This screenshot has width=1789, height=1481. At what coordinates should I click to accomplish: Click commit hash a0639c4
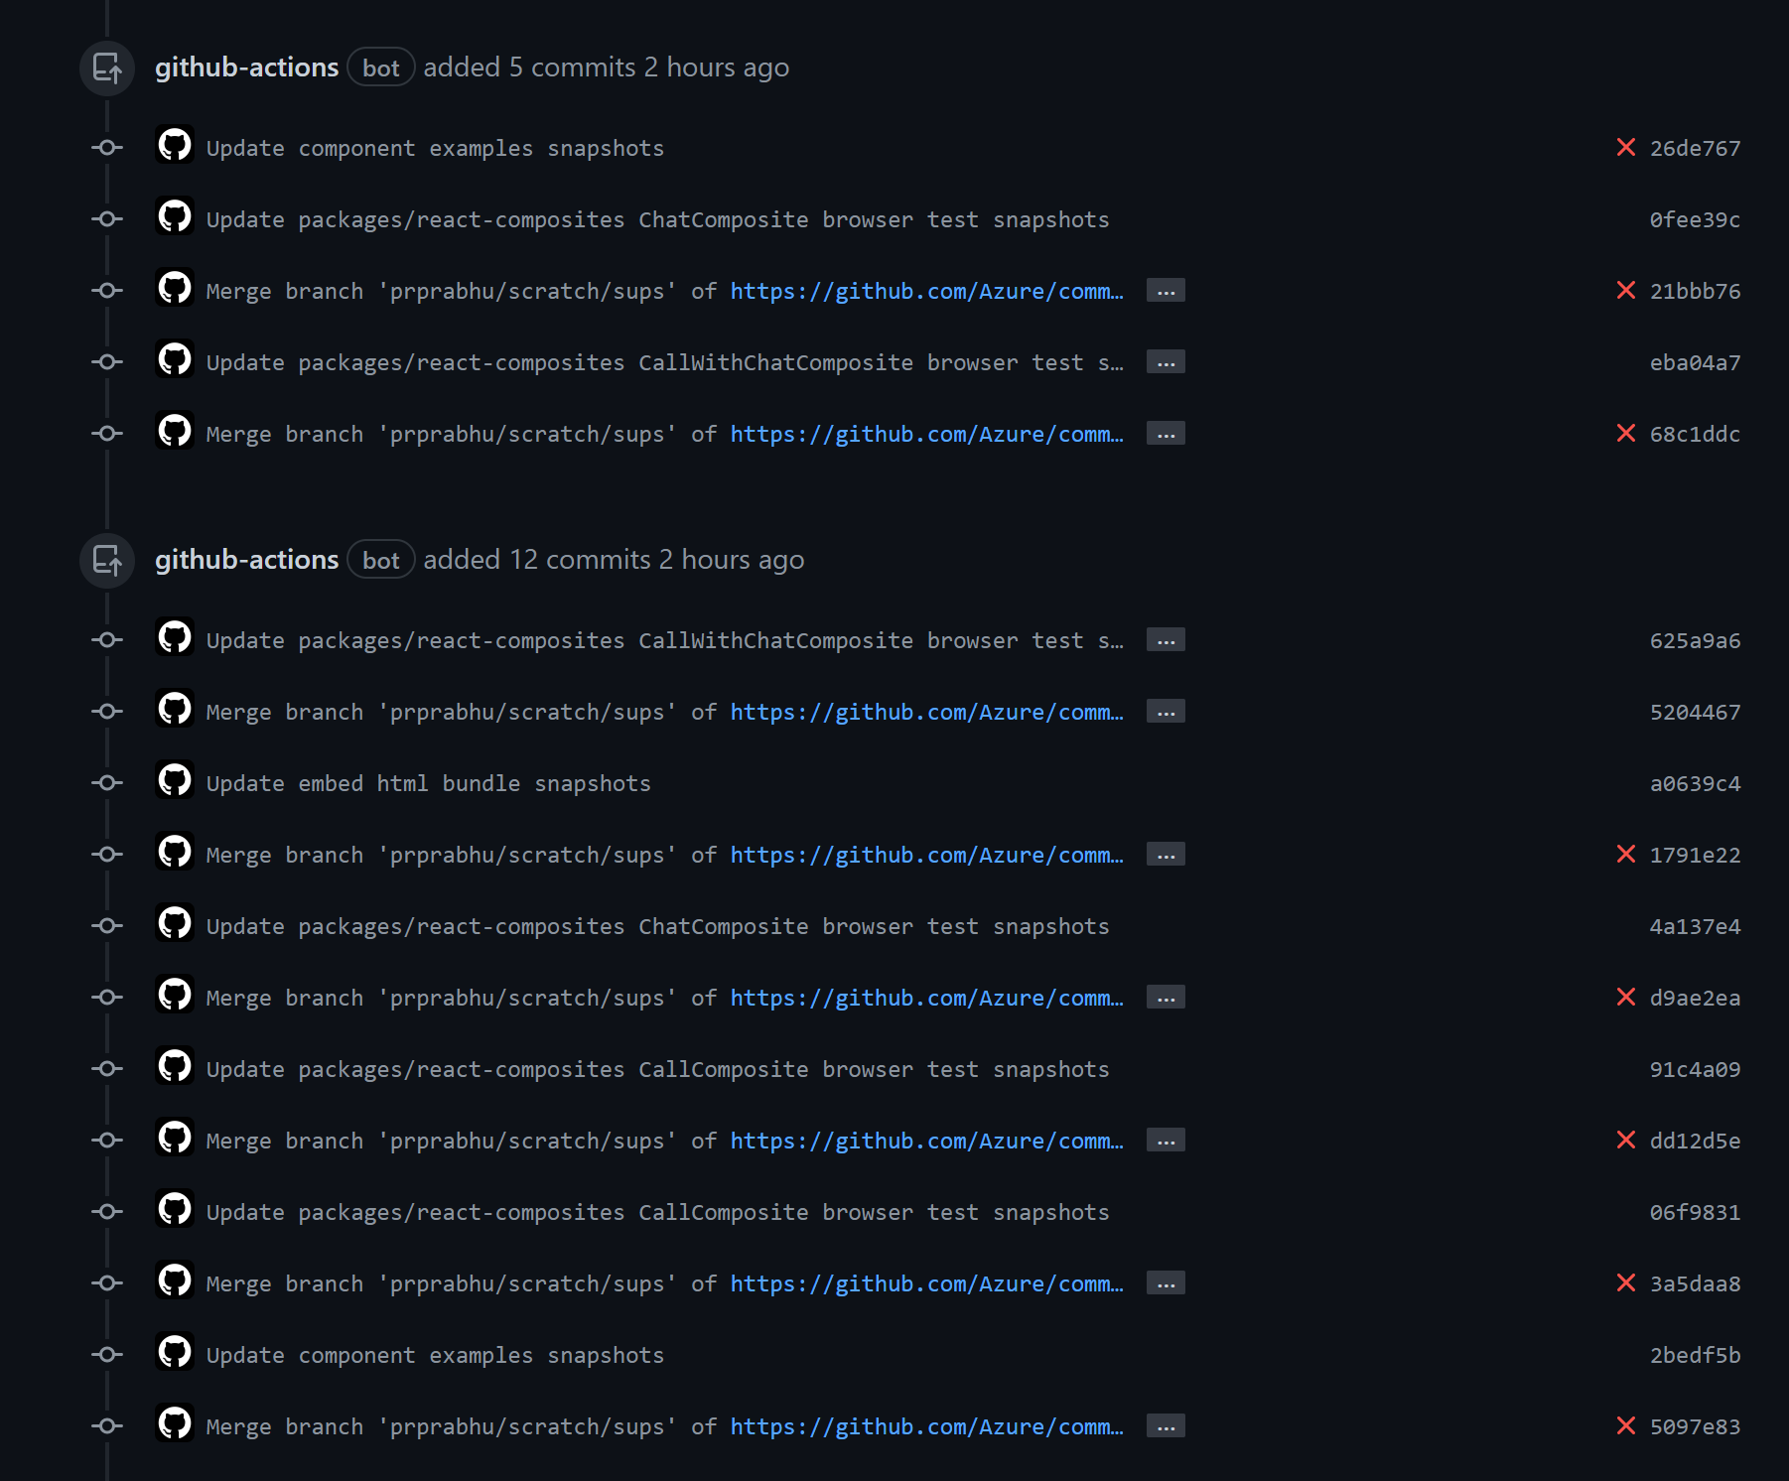[1694, 782]
